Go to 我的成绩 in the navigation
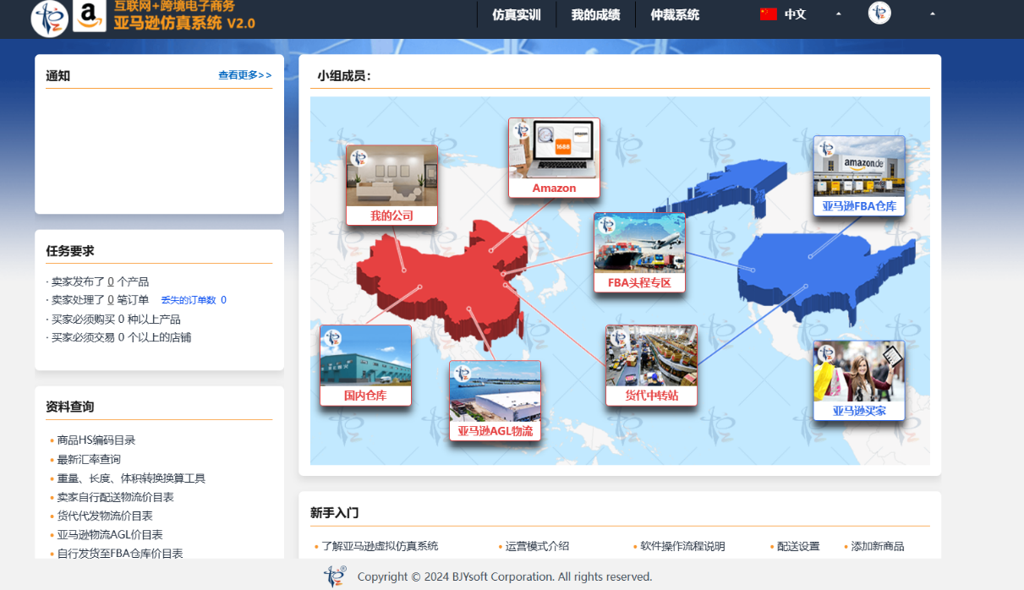This screenshot has height=590, width=1024. 595,14
